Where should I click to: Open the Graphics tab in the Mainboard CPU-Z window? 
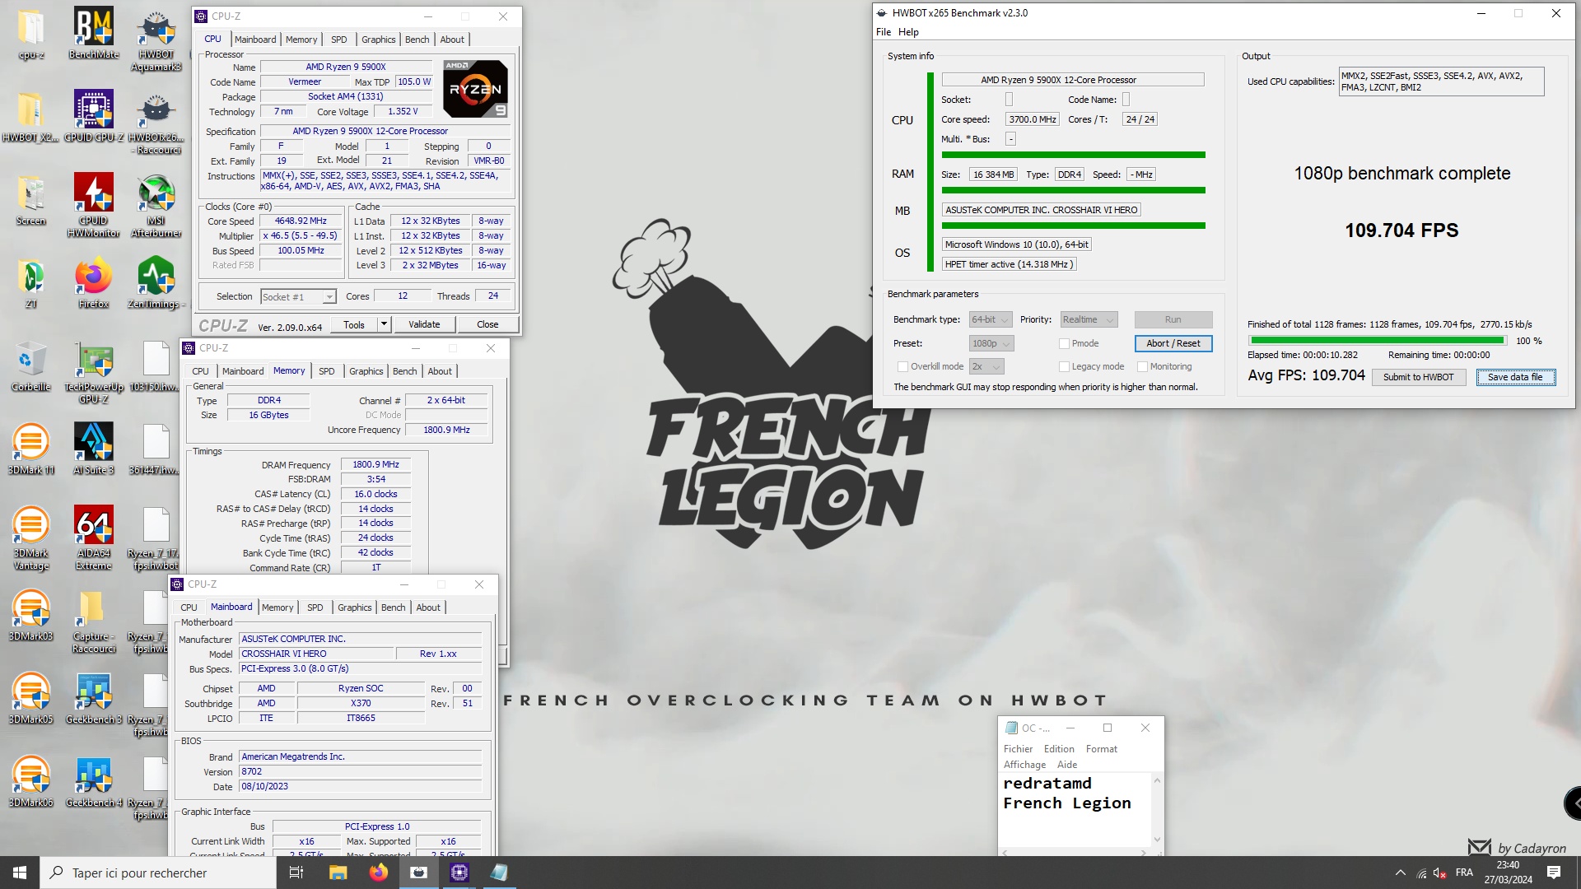pyautogui.click(x=354, y=607)
